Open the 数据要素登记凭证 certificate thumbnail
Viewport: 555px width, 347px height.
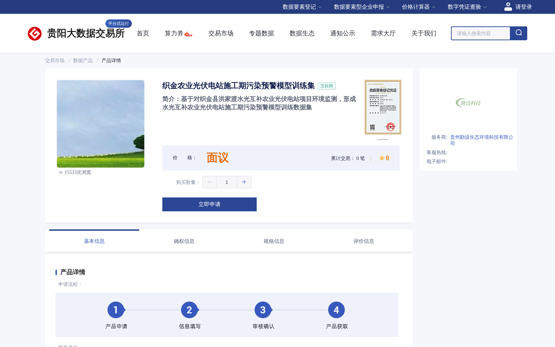click(x=383, y=107)
